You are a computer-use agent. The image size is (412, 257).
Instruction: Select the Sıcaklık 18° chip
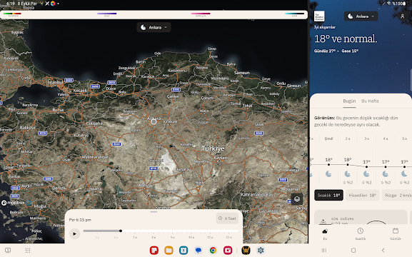(x=328, y=195)
